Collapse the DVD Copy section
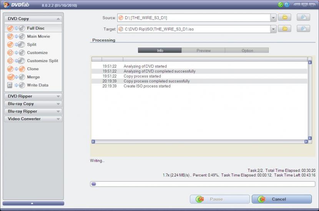319x211 pixels. pyautogui.click(x=33, y=19)
